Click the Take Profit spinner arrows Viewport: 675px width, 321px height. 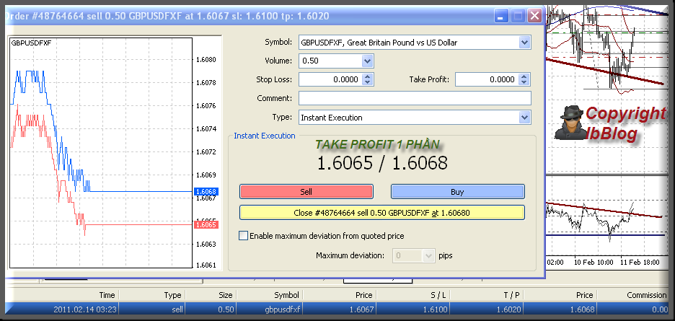[x=524, y=79]
